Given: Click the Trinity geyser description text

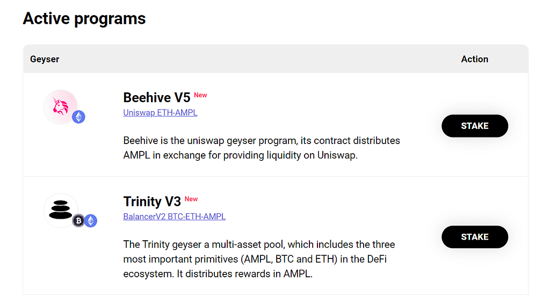Looking at the screenshot, I should [x=259, y=259].
